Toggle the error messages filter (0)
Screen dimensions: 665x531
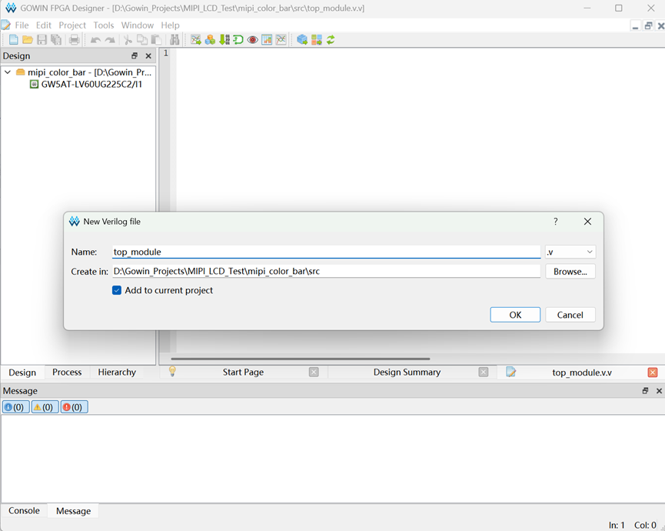pos(75,407)
